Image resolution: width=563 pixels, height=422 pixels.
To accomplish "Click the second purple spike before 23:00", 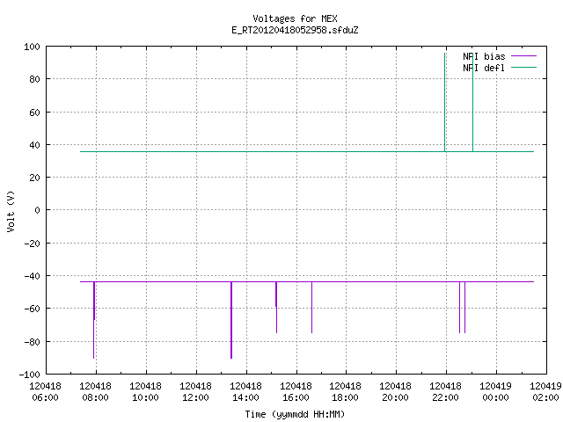I will (x=465, y=308).
